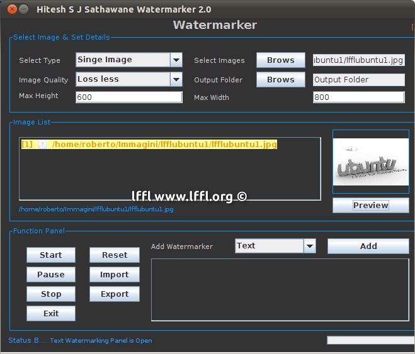Open the Add Watermarker type dropdown
Viewport: 415px width, 354px height.
(309, 246)
